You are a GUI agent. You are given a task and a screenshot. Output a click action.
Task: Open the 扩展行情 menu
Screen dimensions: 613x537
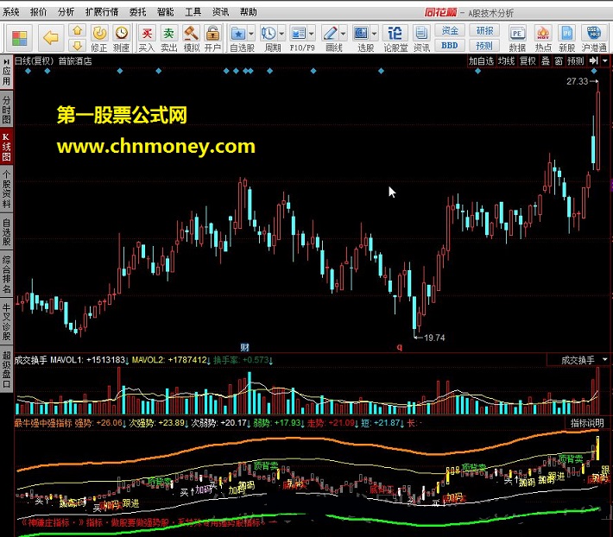(102, 12)
